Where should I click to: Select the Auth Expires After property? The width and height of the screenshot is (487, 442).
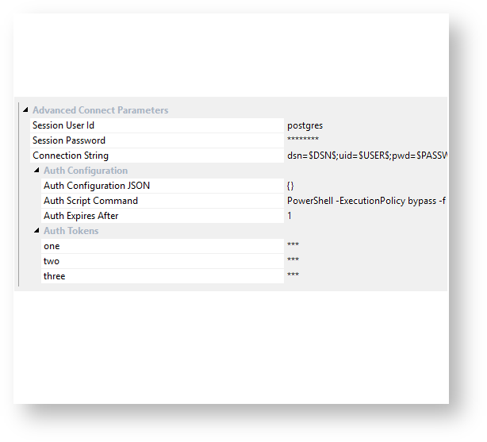pos(163,216)
